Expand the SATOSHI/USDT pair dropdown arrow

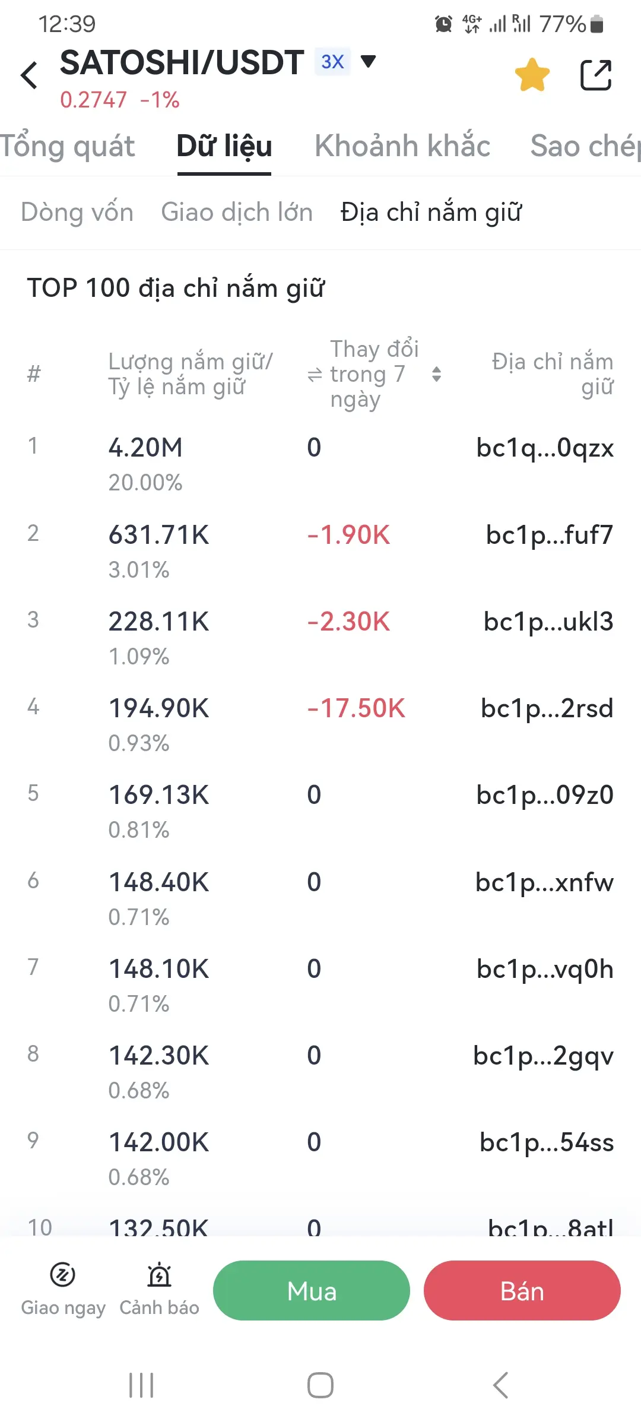pos(369,61)
